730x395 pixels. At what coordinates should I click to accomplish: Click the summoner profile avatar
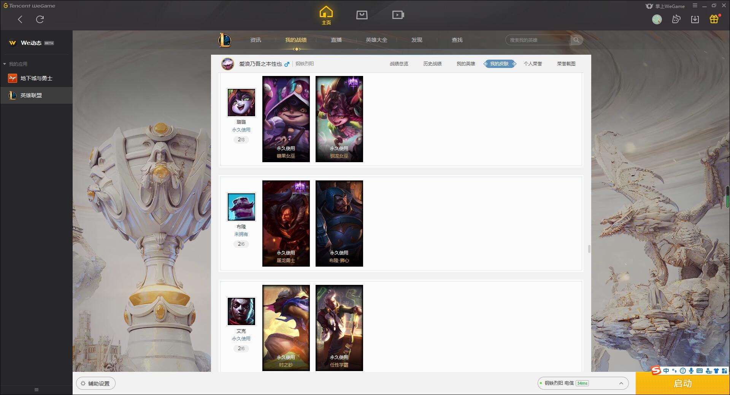[x=228, y=64]
